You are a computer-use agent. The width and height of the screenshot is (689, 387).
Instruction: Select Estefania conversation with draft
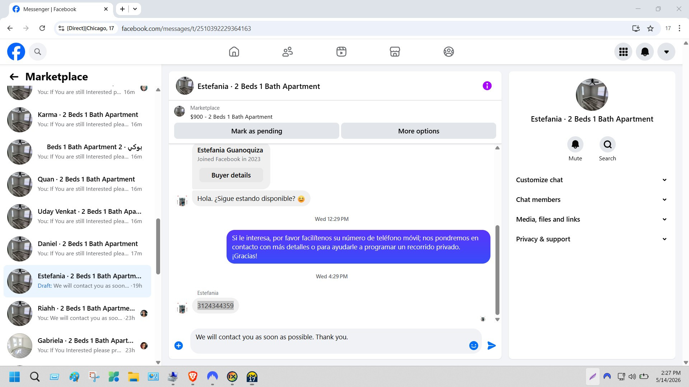pos(77,281)
